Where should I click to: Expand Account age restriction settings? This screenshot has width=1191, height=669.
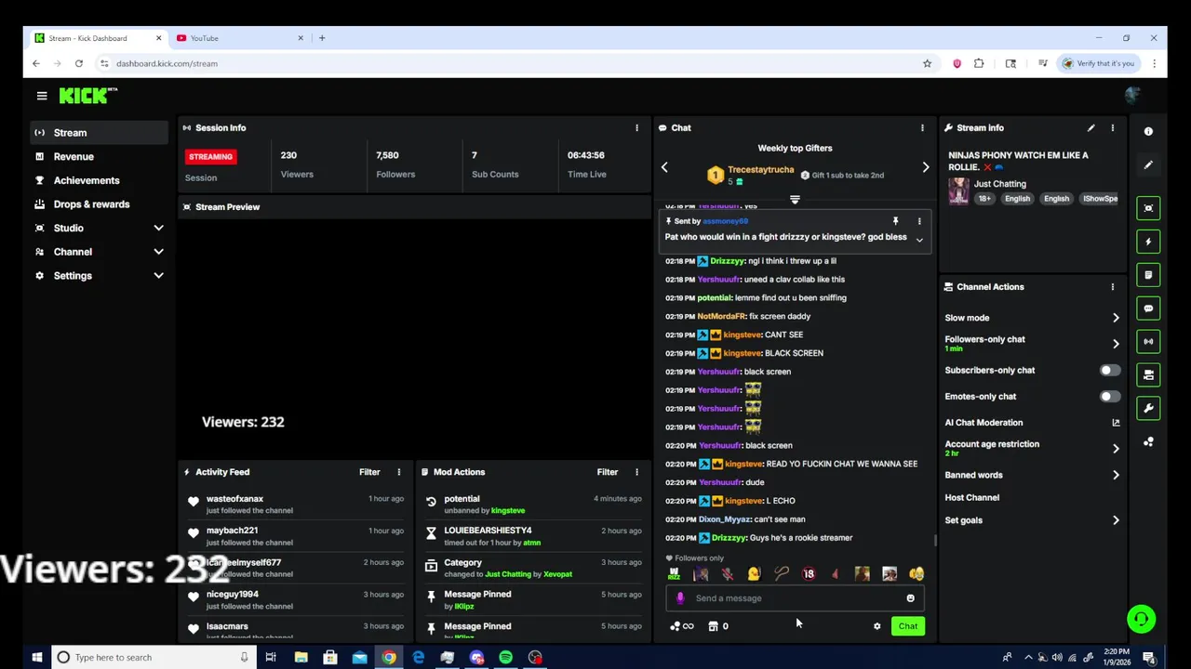(x=1116, y=448)
